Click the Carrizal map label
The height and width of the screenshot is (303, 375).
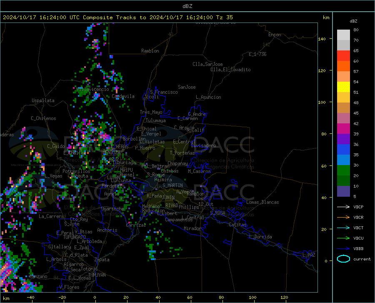tap(136, 225)
